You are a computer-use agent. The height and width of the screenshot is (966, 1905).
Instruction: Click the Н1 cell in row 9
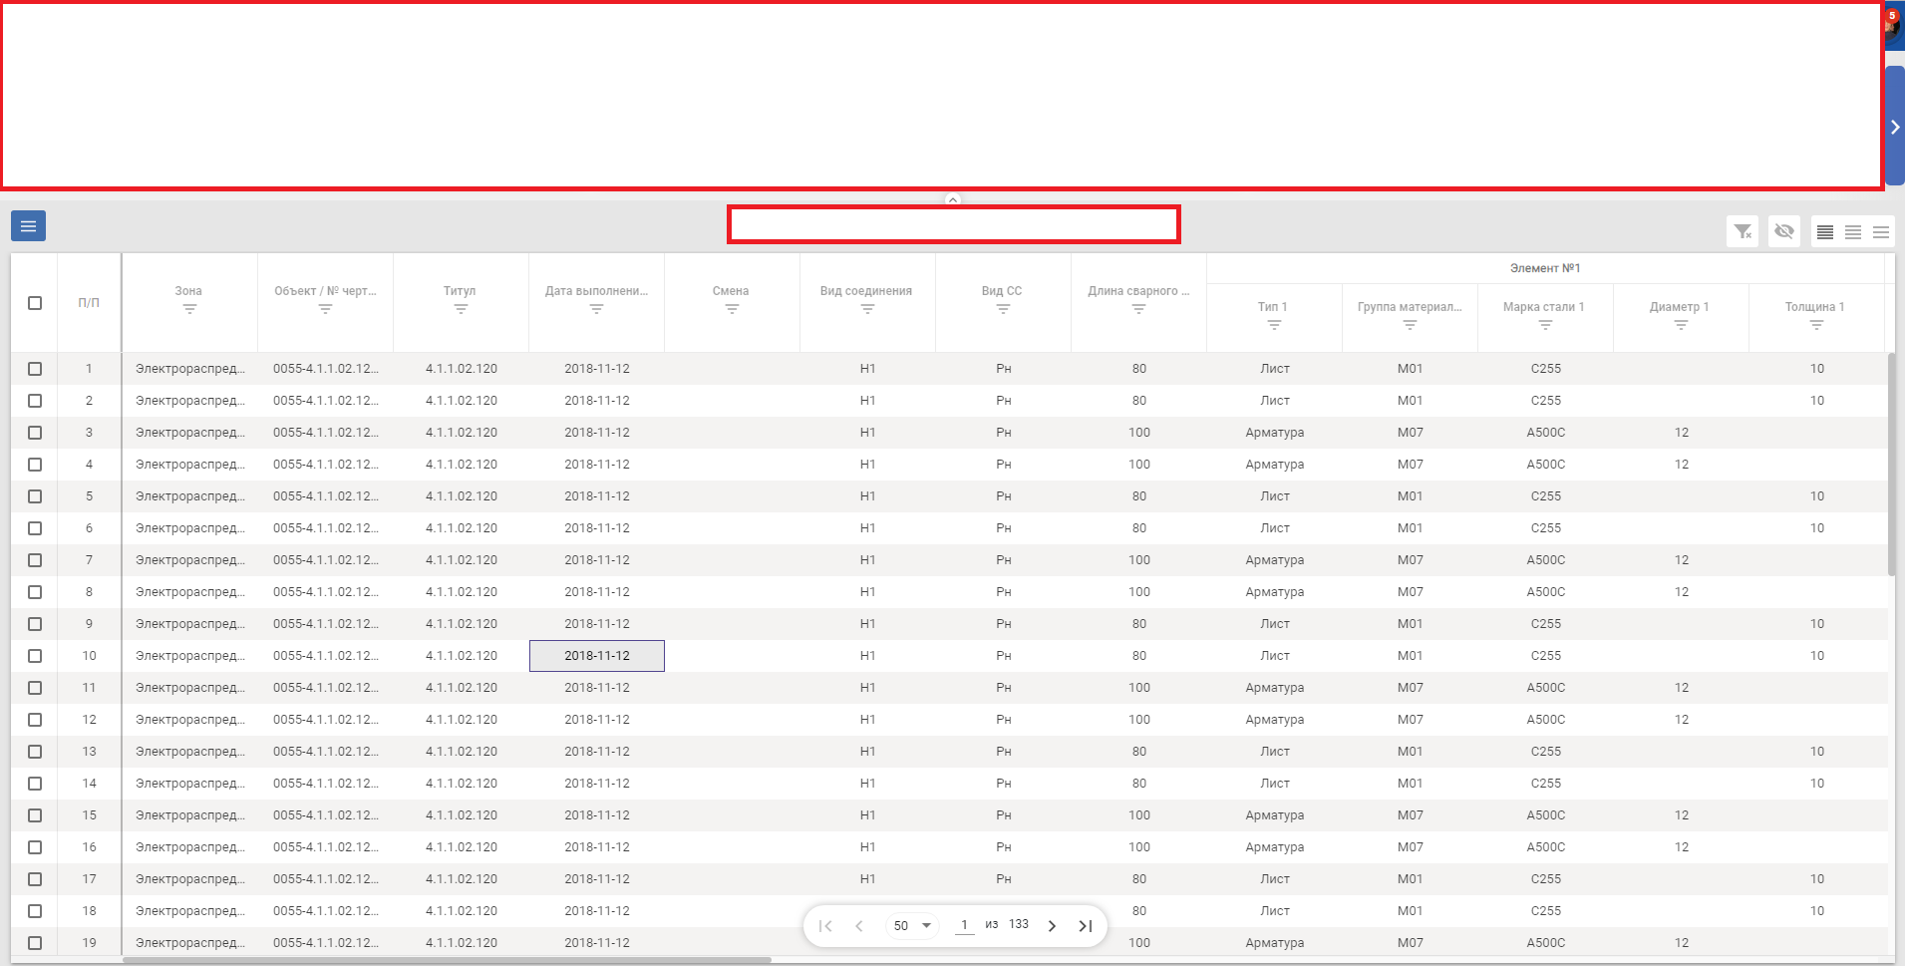pos(868,624)
